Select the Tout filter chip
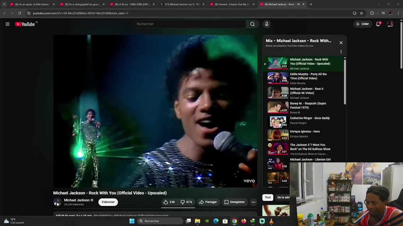Screen dimensions: 403x226 (x=268, y=197)
